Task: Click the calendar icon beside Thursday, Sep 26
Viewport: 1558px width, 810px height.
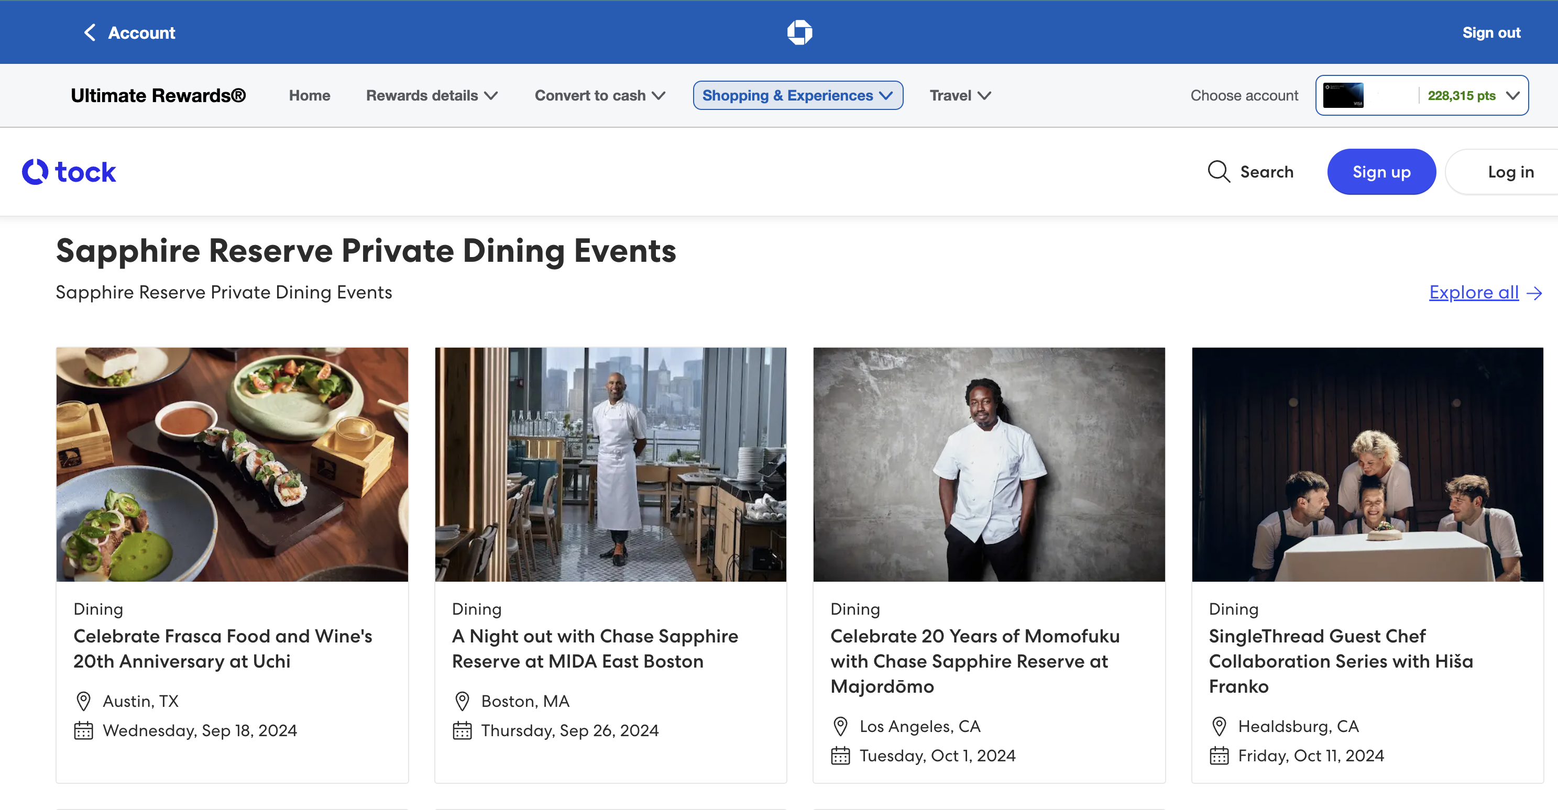Action: [462, 730]
